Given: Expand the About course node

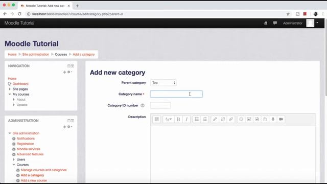Looking at the screenshot, I should (14, 100).
